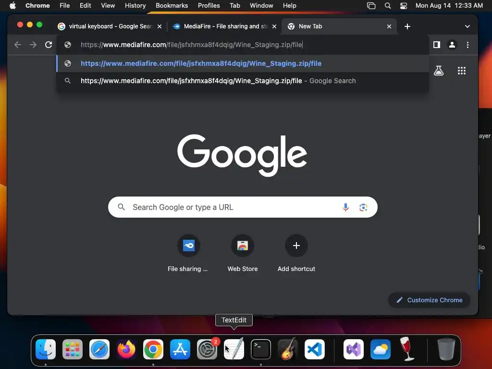
Task: Open Stage Manager menu bar icon
Action: [x=371, y=6]
